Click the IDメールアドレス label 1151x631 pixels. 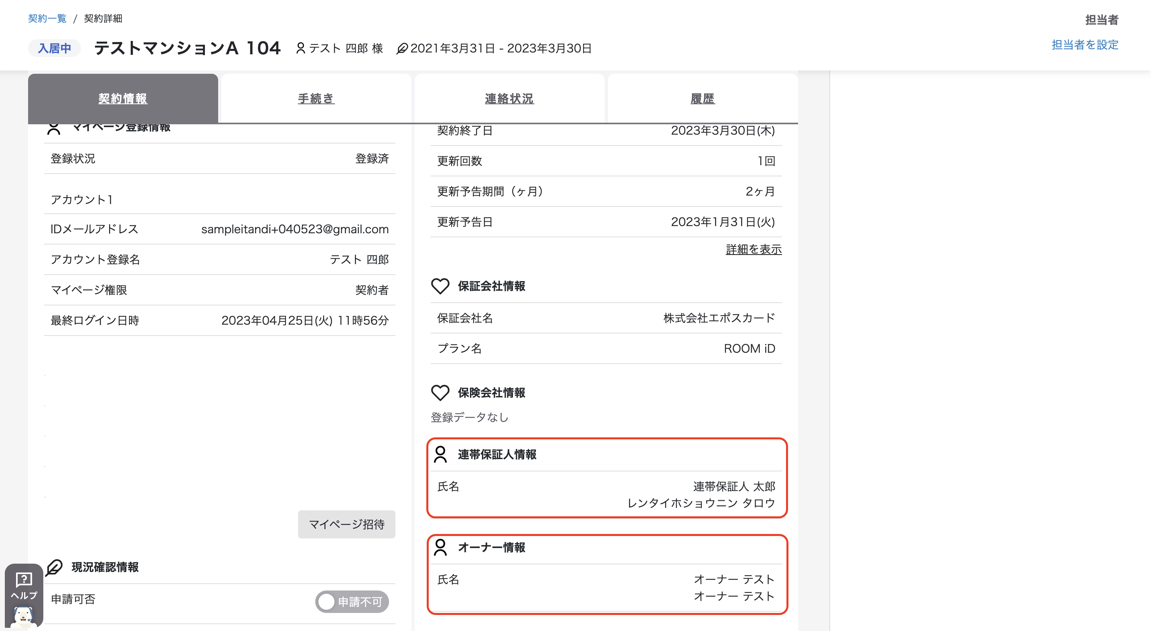point(94,229)
